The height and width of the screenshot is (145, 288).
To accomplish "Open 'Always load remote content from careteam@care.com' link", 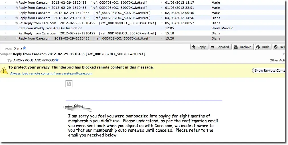I will tap(51, 73).
